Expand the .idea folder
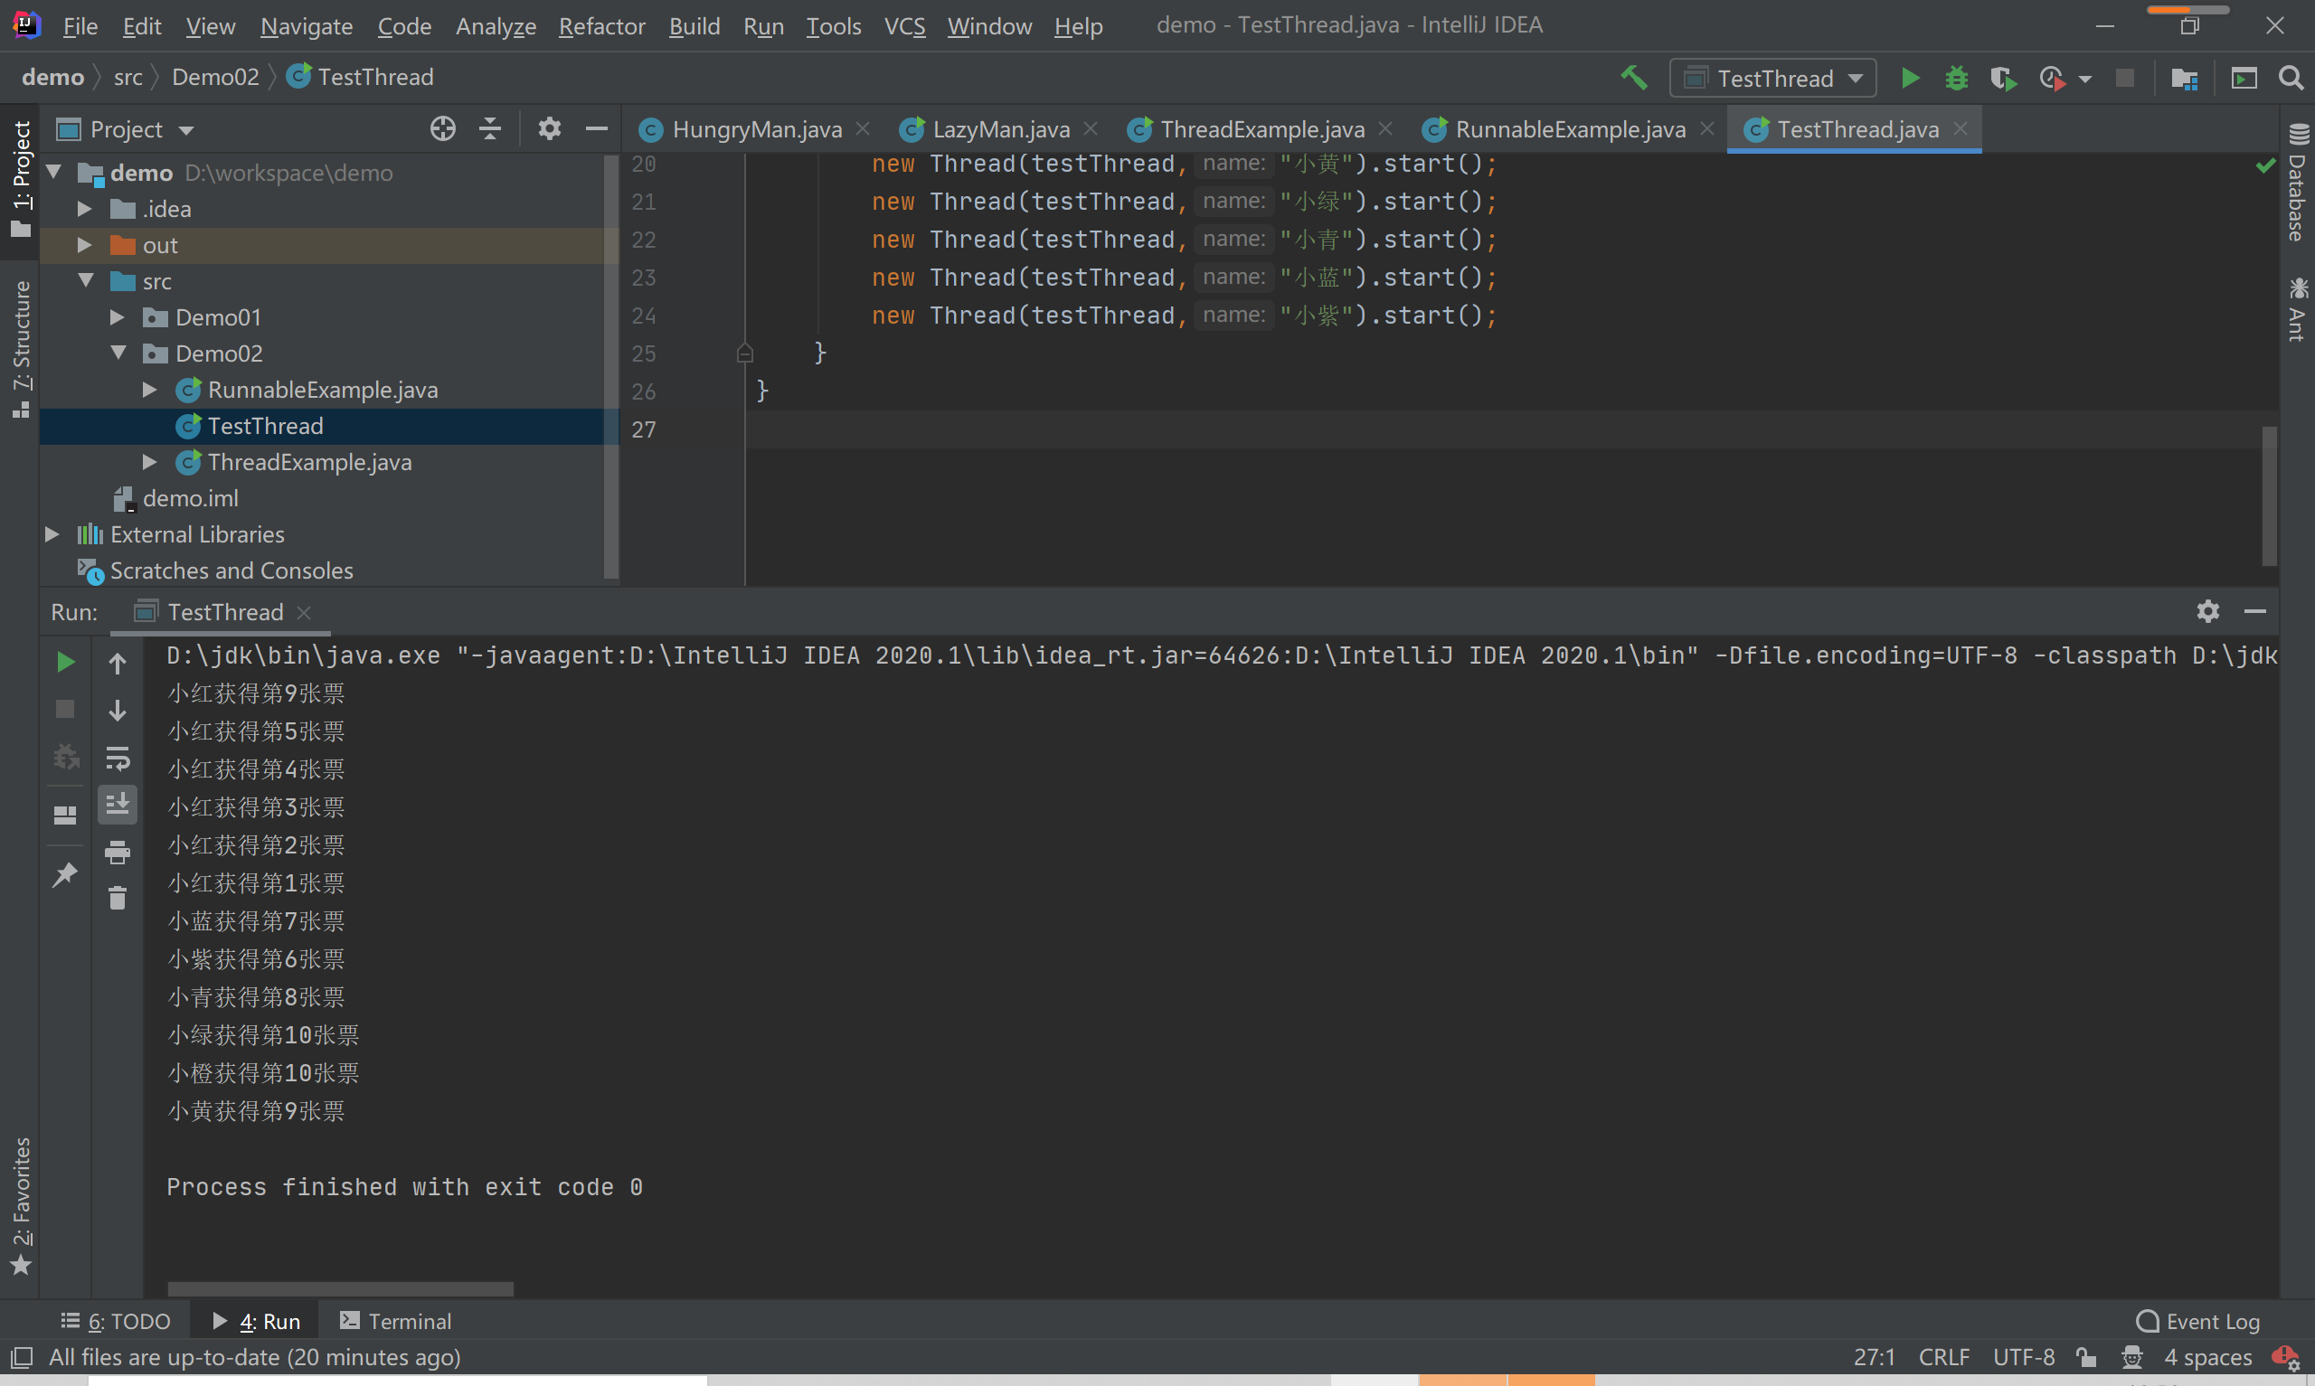This screenshot has height=1386, width=2315. 84,208
